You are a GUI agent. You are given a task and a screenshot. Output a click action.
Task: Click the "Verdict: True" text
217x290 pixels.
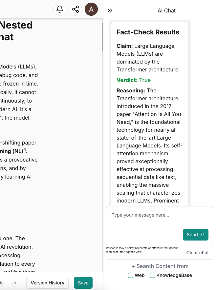(x=134, y=80)
